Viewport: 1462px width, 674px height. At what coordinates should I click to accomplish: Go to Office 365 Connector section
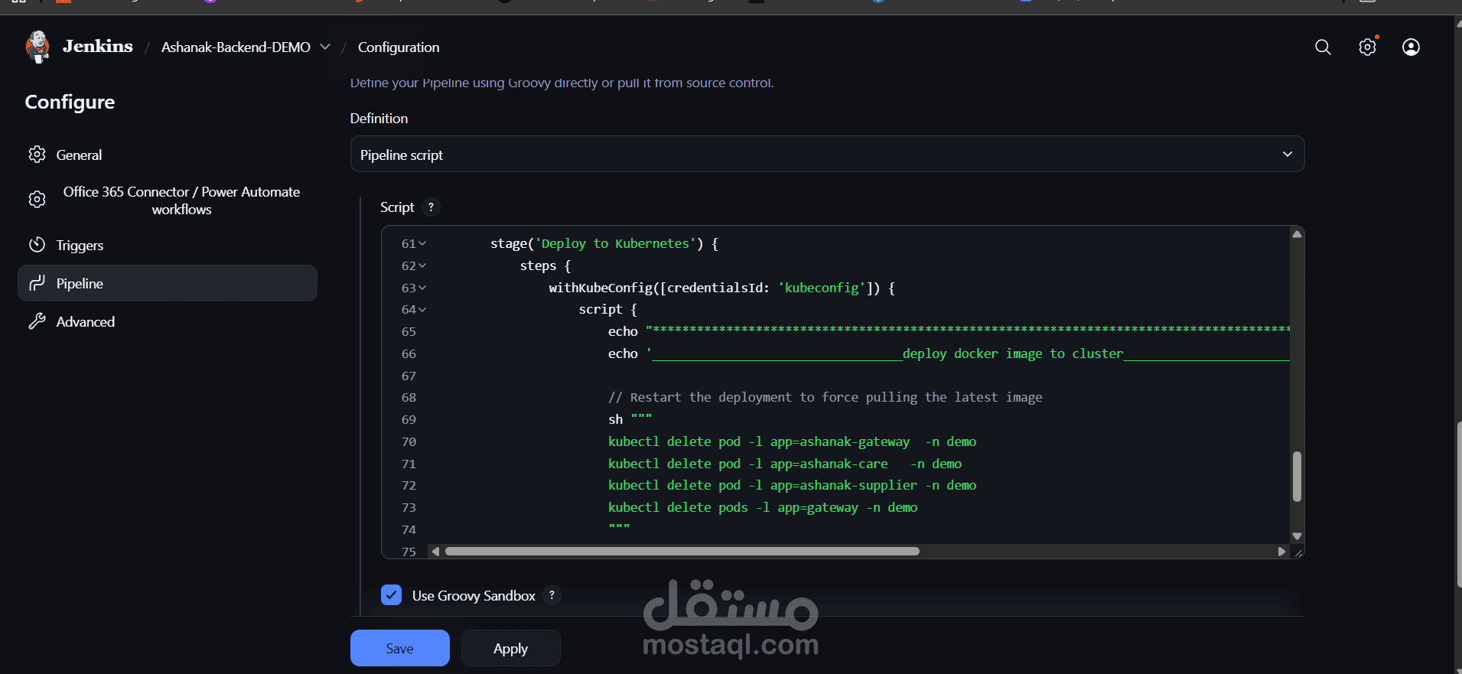(x=168, y=200)
